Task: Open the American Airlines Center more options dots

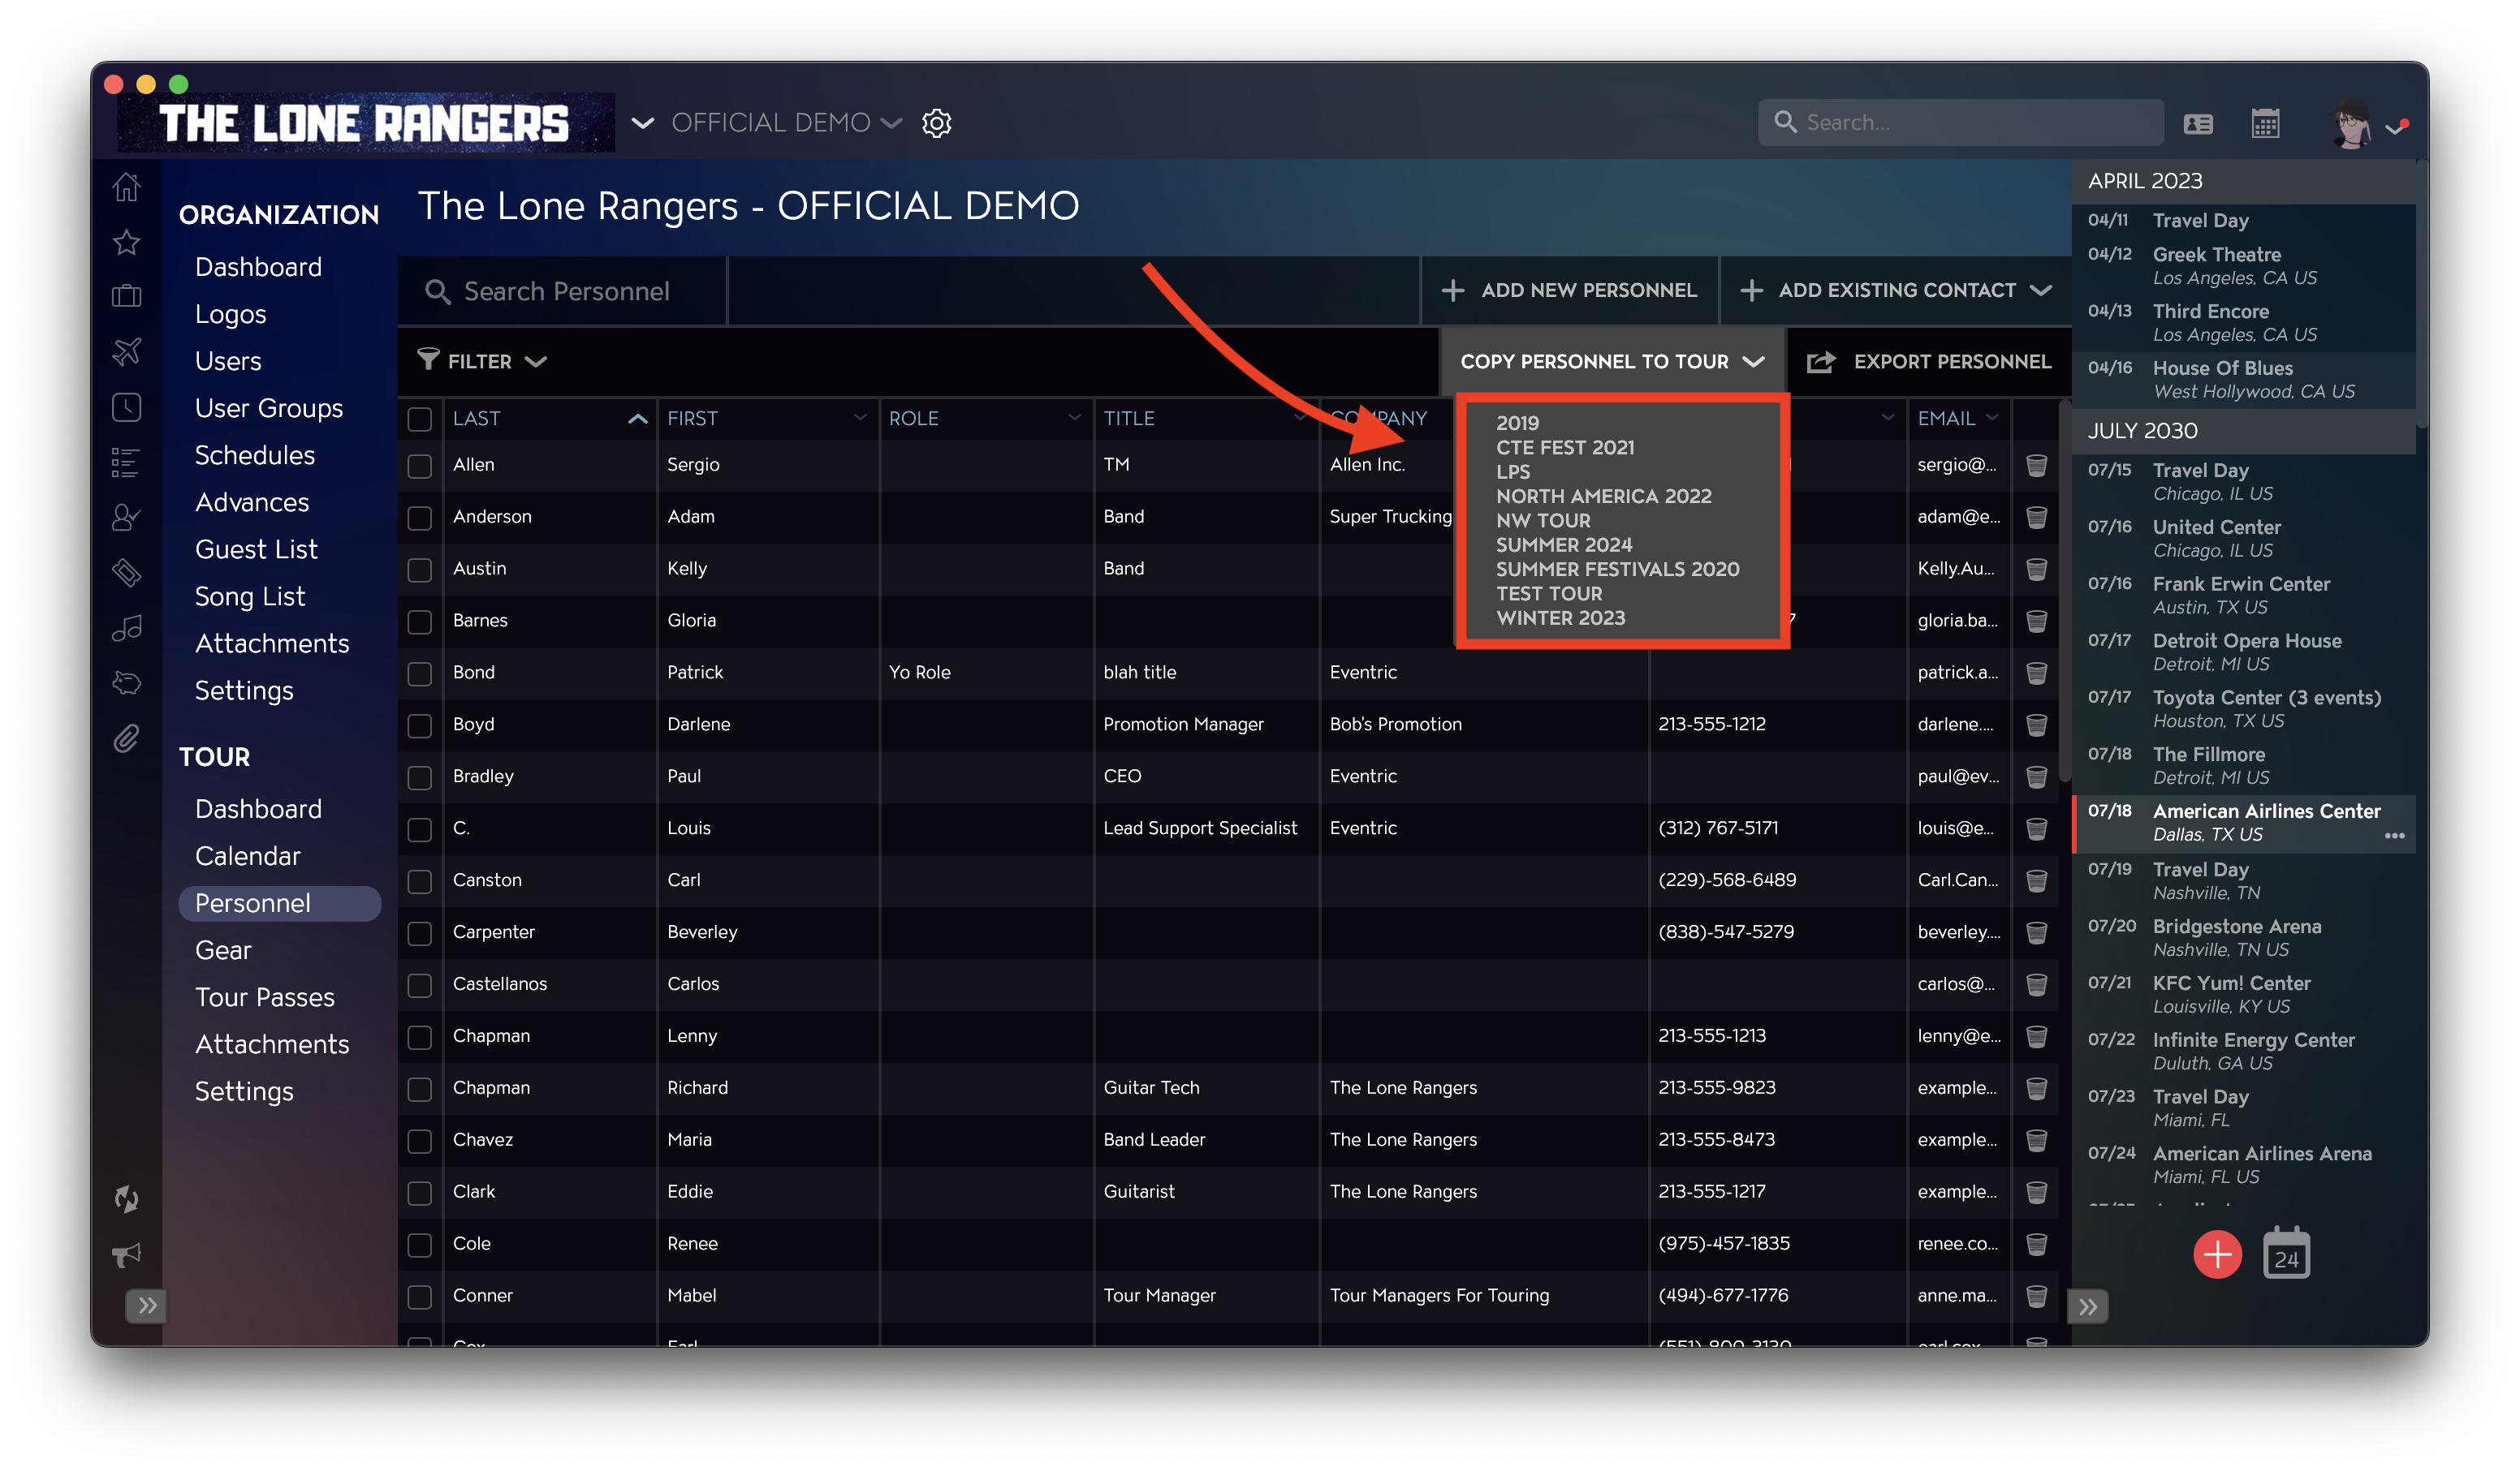Action: point(2394,836)
